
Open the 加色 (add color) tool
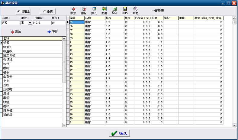click(125, 11)
